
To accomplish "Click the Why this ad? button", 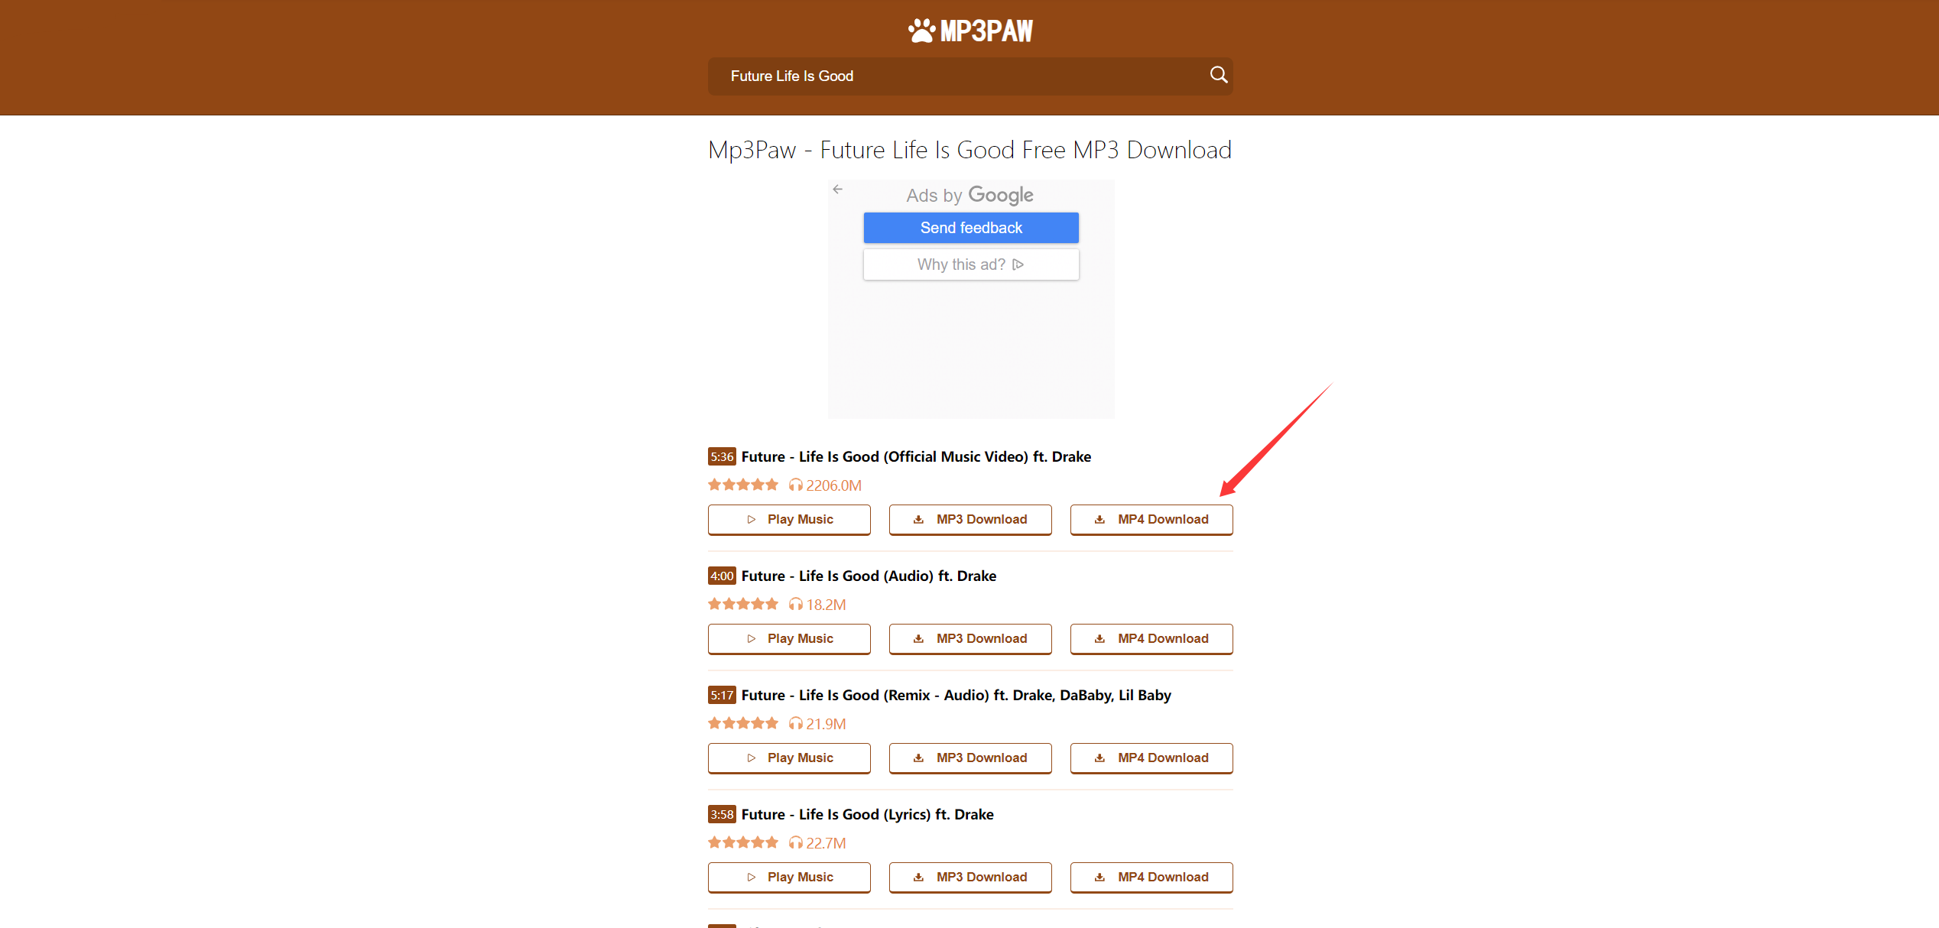I will tap(970, 264).
